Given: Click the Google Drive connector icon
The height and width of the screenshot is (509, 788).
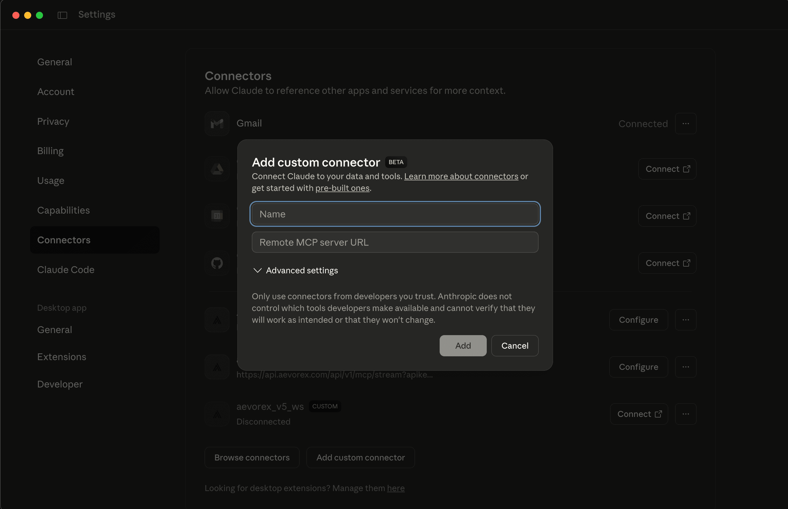Looking at the screenshot, I should [217, 169].
